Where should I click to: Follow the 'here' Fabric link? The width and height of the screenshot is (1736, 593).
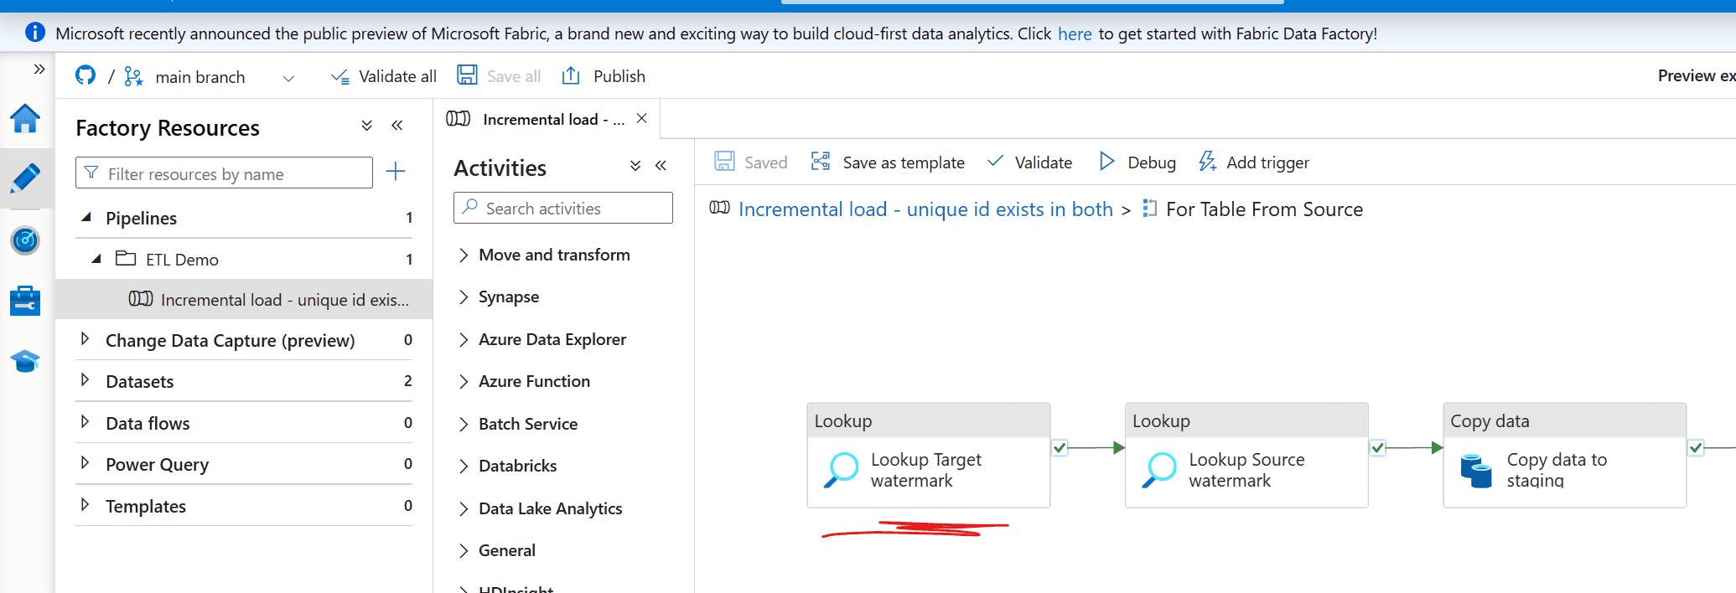1074,34
